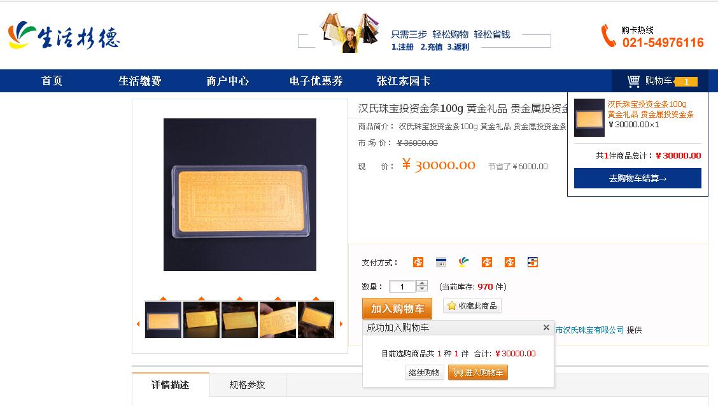
Task: Close the 成功加入购物车 popup
Action: [x=546, y=327]
